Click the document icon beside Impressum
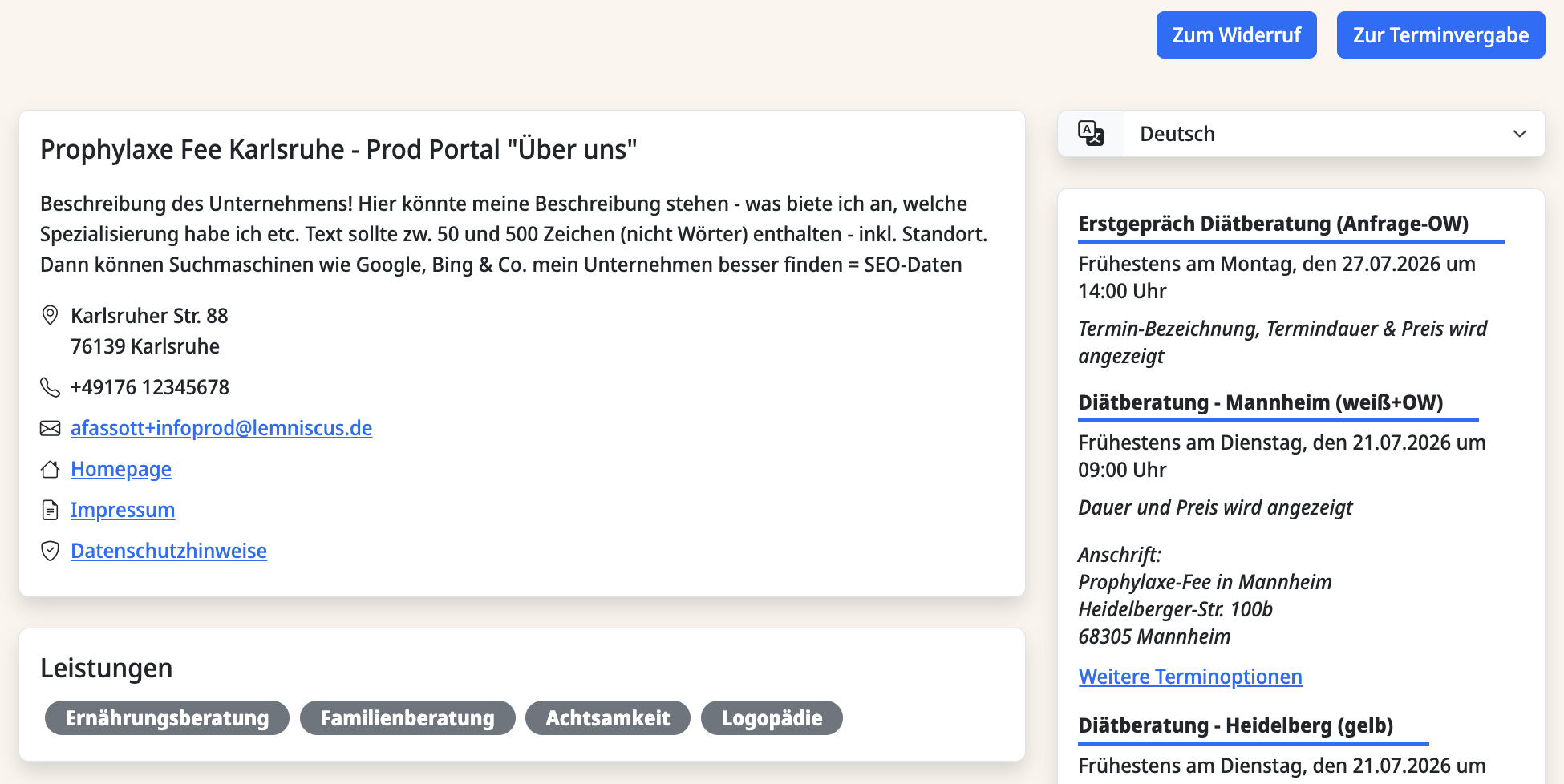 click(50, 510)
